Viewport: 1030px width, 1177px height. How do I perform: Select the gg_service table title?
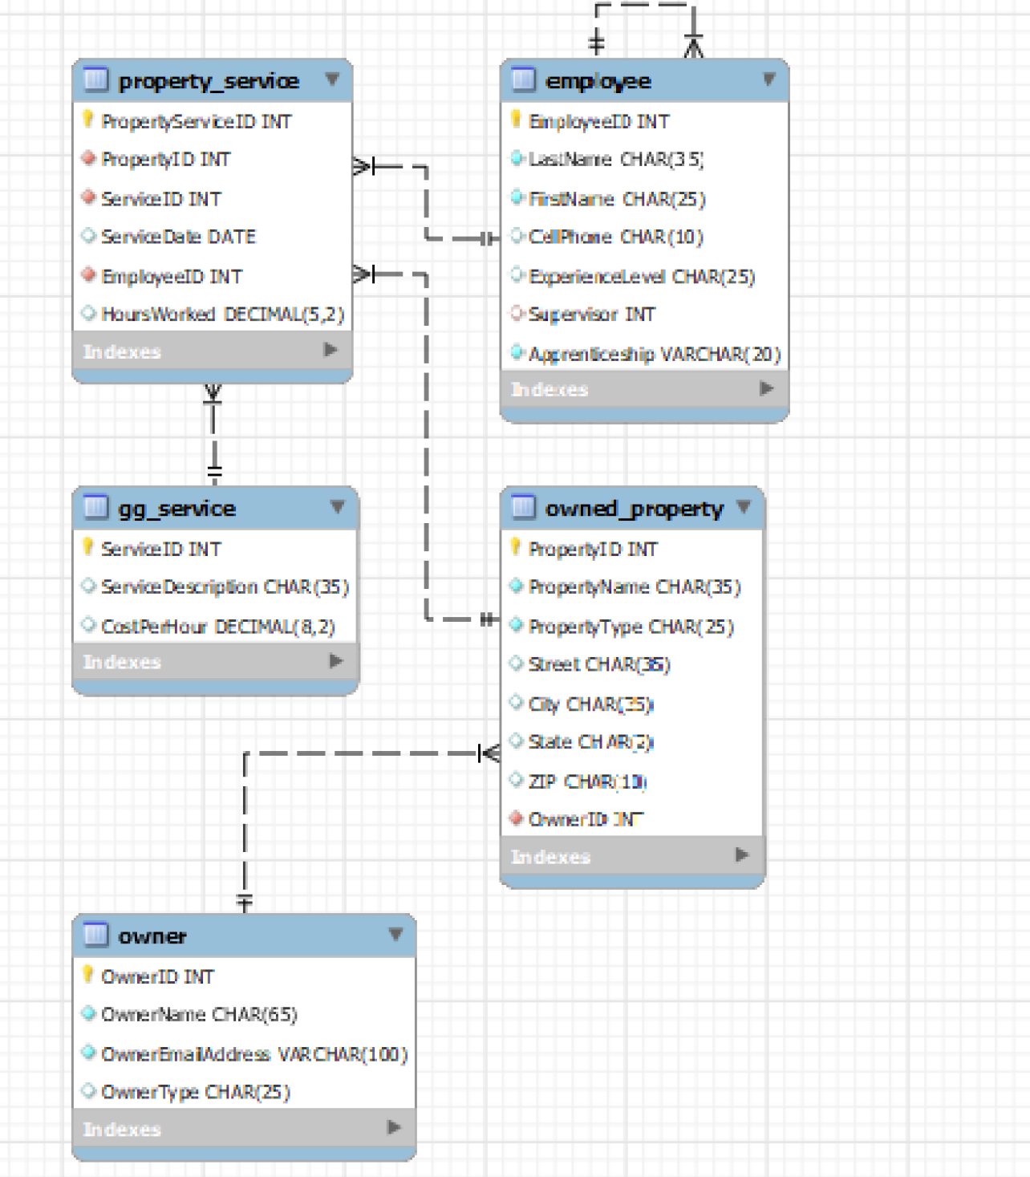pos(176,509)
